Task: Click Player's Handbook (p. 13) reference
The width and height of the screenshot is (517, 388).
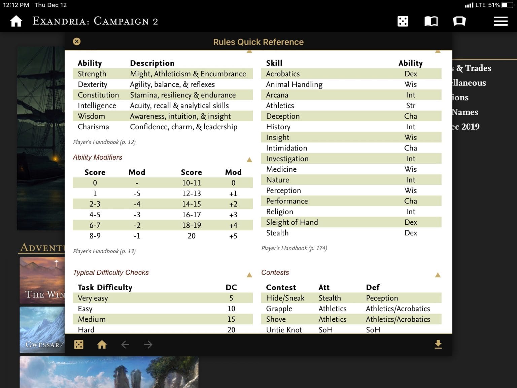Action: coord(104,251)
